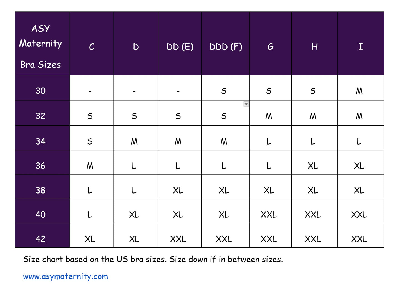The width and height of the screenshot is (401, 287).
Task: Select the M cell for size 36 C
Action: click(90, 166)
